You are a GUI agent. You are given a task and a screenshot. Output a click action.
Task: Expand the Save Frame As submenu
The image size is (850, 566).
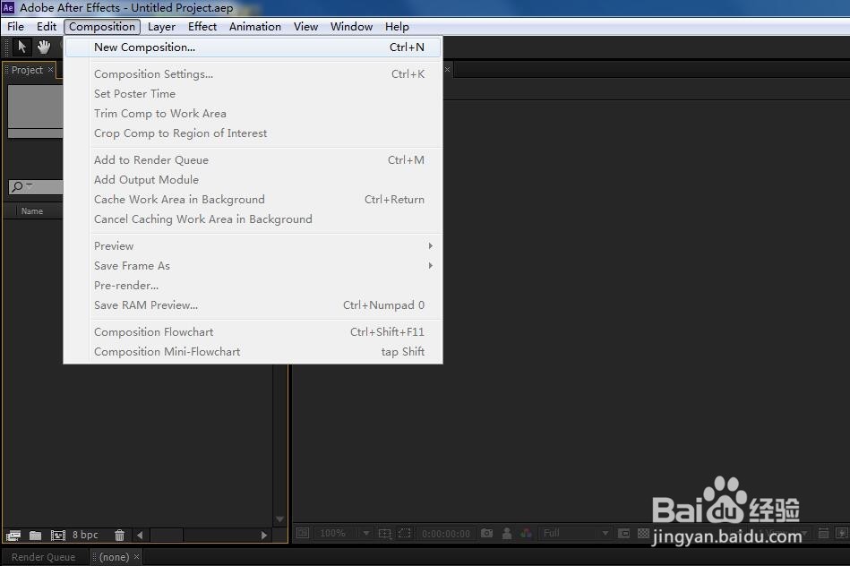click(431, 266)
